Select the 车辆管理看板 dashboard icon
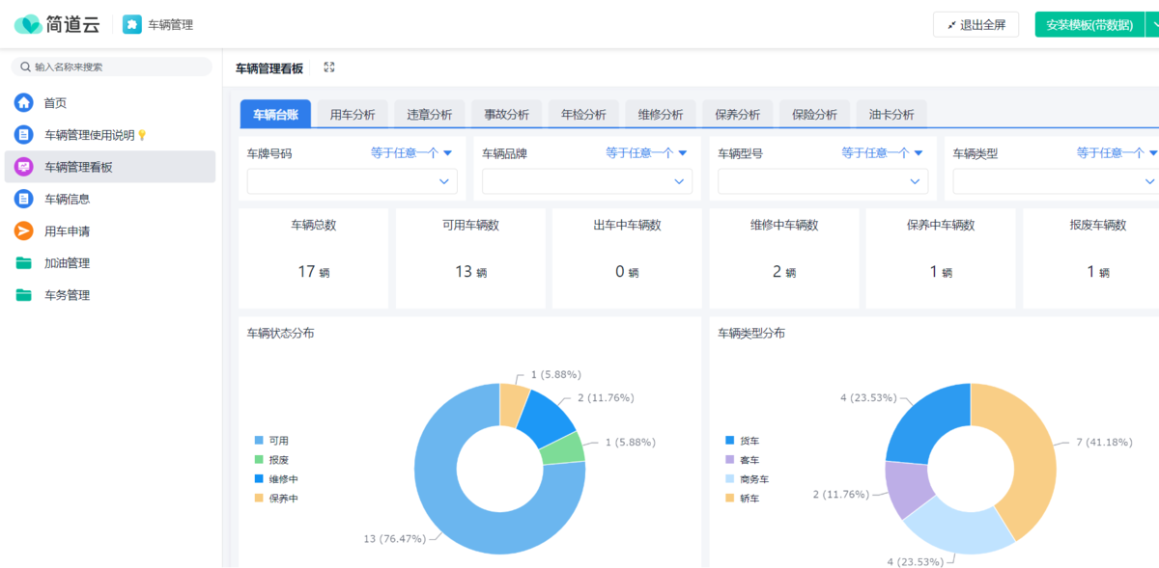1159x568 pixels. point(21,166)
